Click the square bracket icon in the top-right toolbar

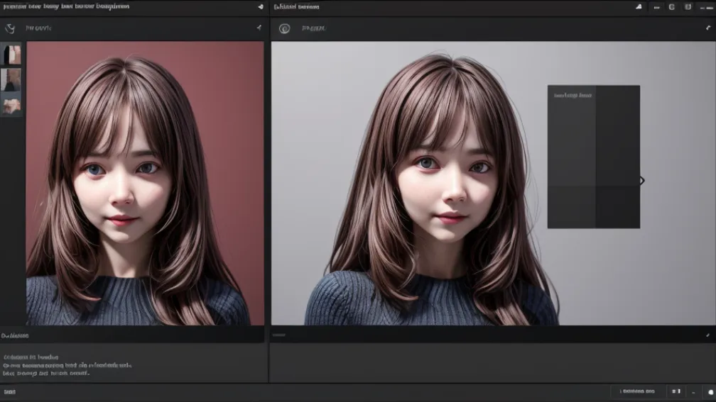[x=688, y=7]
